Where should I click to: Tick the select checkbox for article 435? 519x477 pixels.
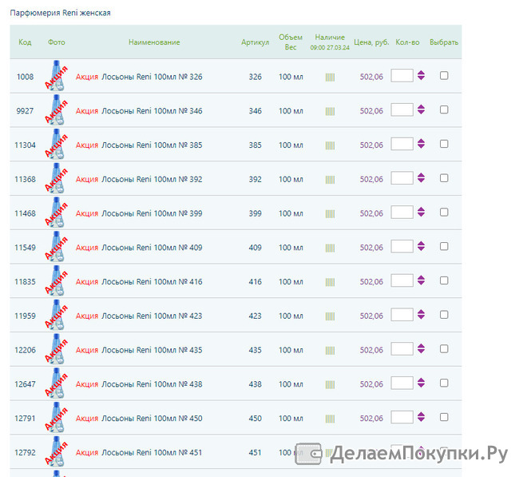(x=444, y=348)
